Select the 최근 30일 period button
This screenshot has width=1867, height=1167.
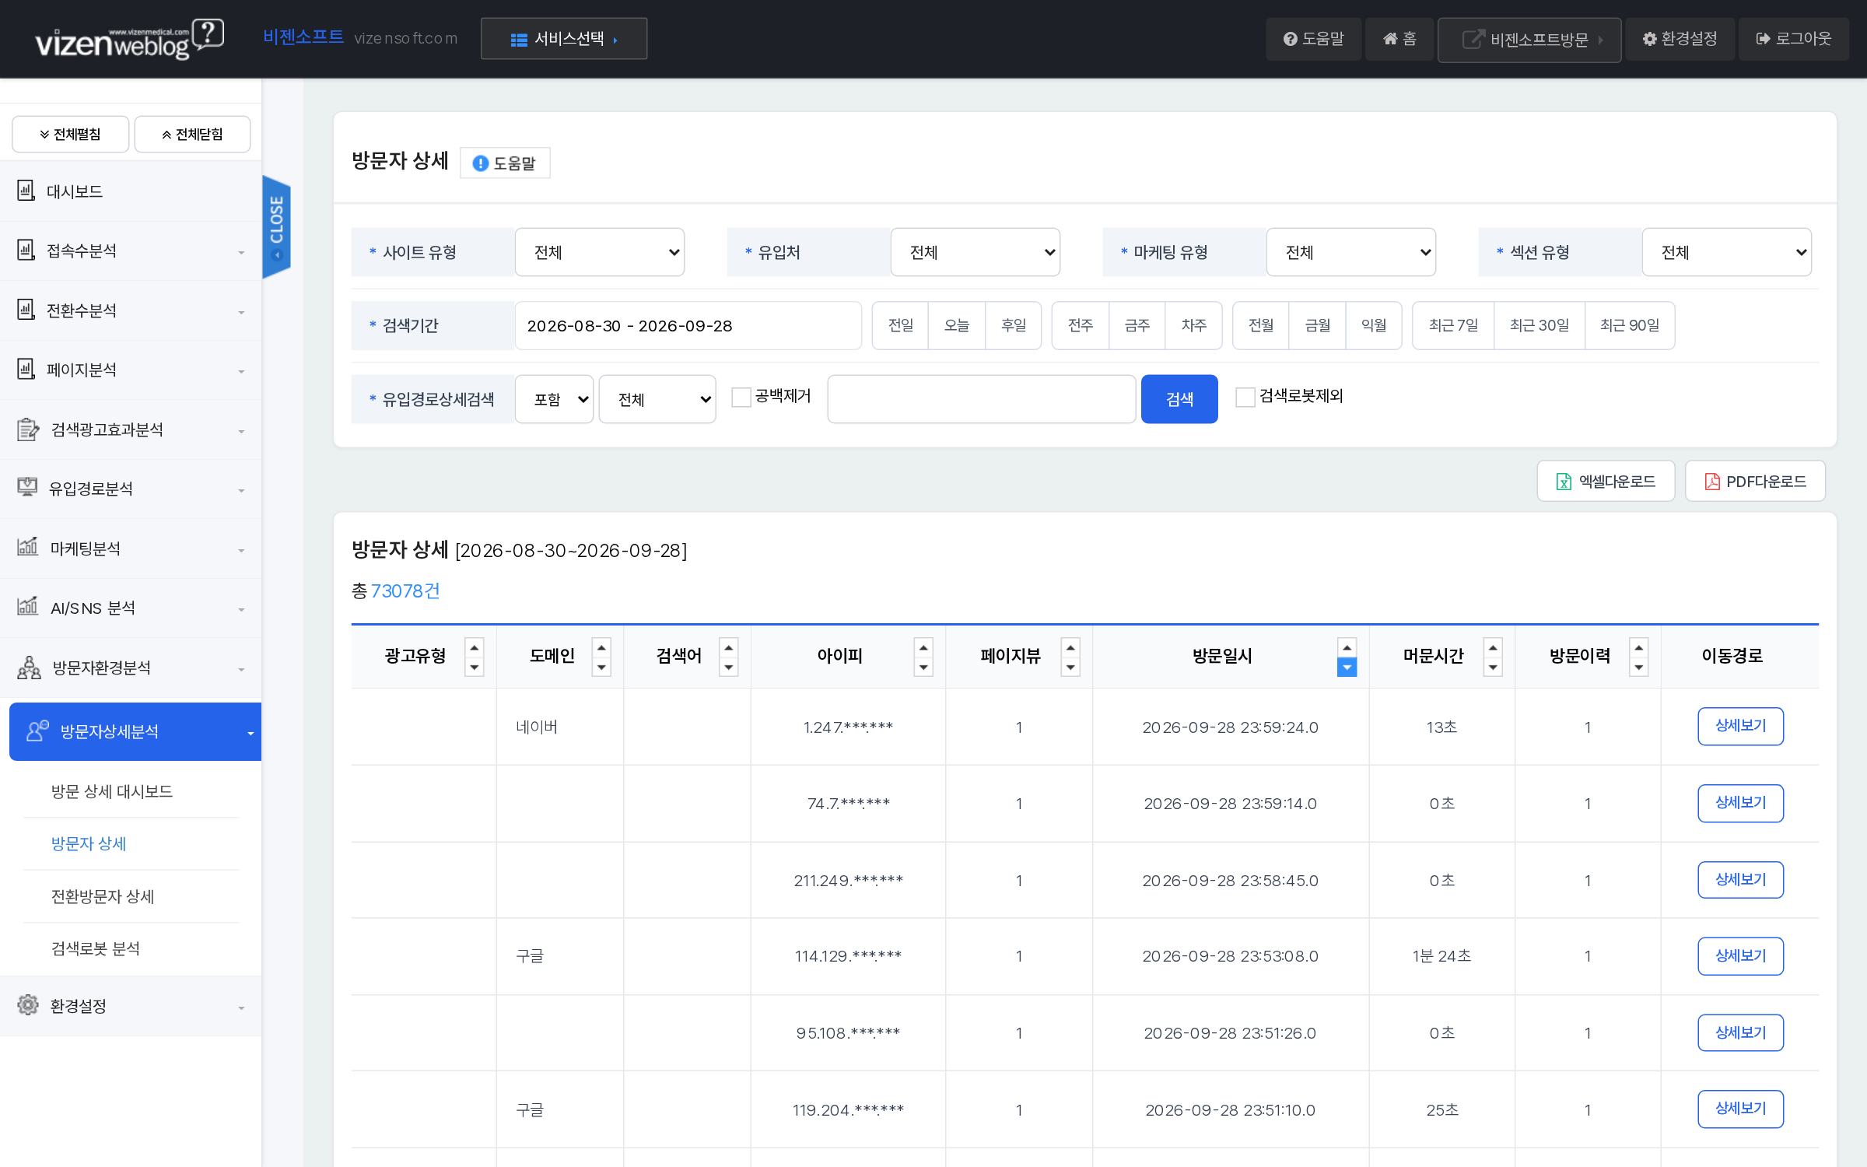coord(1539,325)
